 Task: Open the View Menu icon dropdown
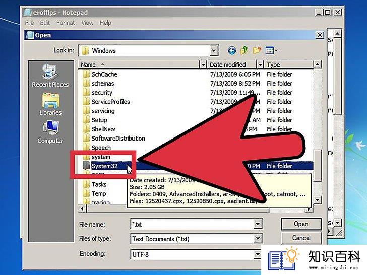click(x=271, y=50)
